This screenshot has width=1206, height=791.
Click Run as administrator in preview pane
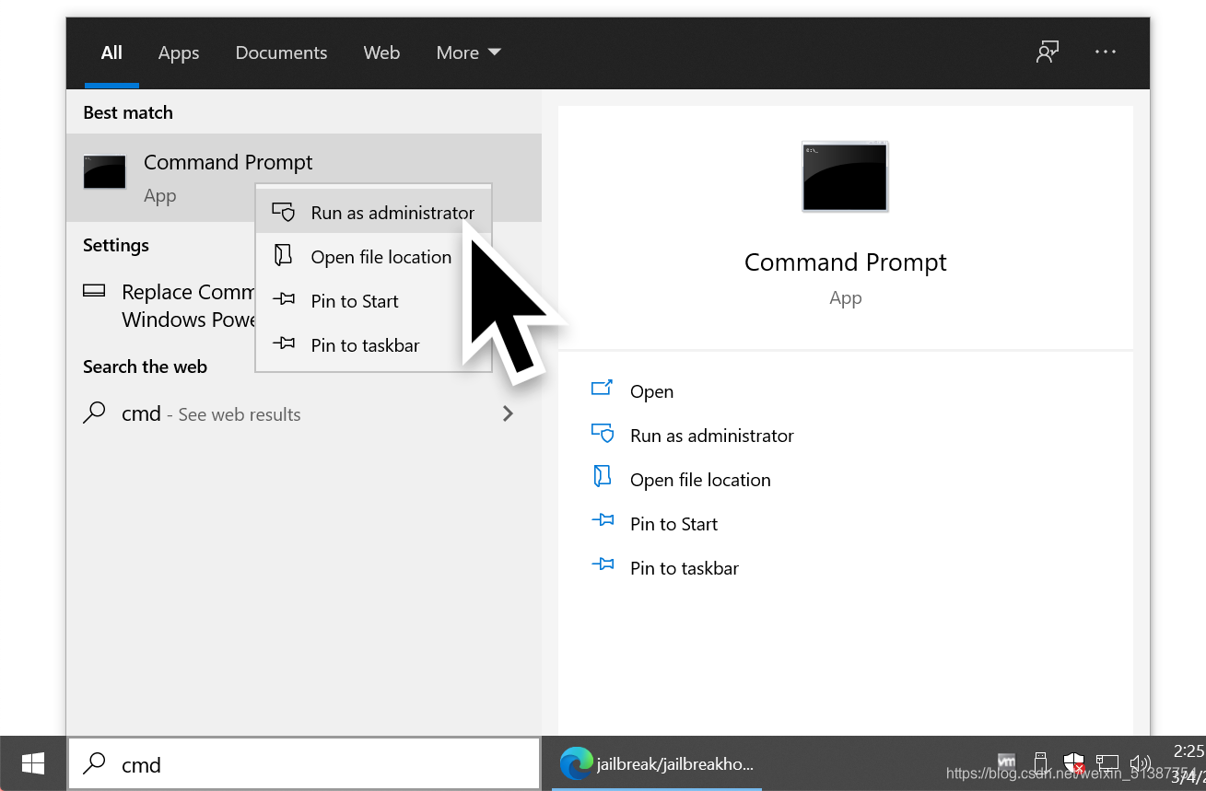(712, 436)
